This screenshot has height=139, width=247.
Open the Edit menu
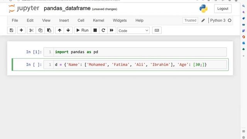click(30, 20)
